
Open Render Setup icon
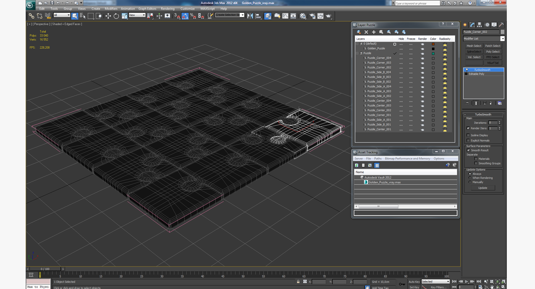(x=312, y=16)
